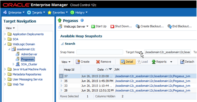Image resolution: width=197 pixels, height=102 pixels.
Task: Open the Reports dropdown arrow
Action: 171,62
